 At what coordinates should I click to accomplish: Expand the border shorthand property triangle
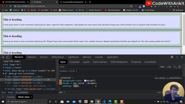click(x=72, y=83)
